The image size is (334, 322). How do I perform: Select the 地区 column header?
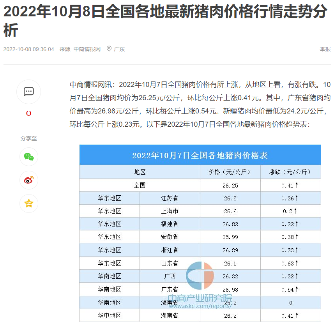pyautogui.click(x=140, y=172)
